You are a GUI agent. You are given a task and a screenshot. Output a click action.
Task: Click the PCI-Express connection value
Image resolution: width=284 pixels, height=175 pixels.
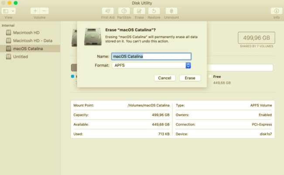262,125
